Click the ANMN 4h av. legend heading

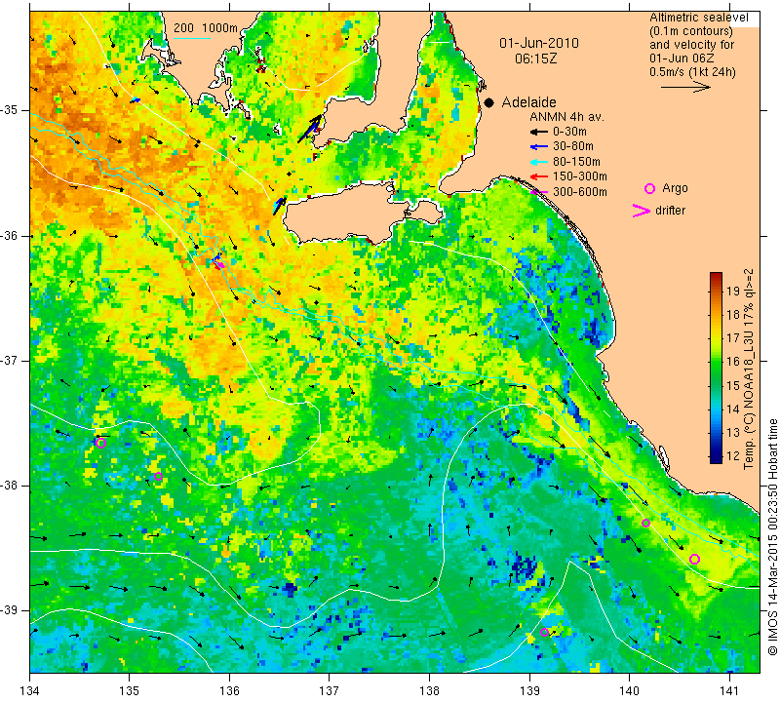(566, 117)
